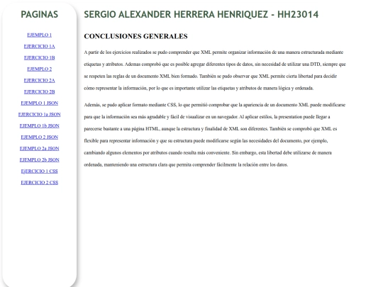The height and width of the screenshot is (287, 383).
Task: Open the EJERCICIO 1 CSS link
Action: pyautogui.click(x=39, y=171)
